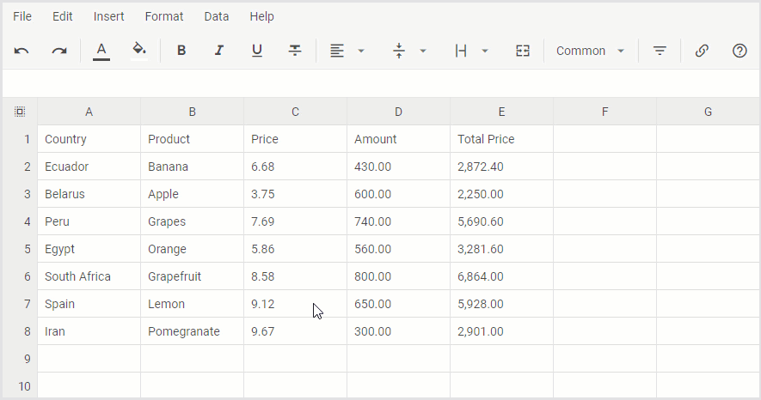761x400 pixels.
Task: Click the 6.68 price cell
Action: 296,167
